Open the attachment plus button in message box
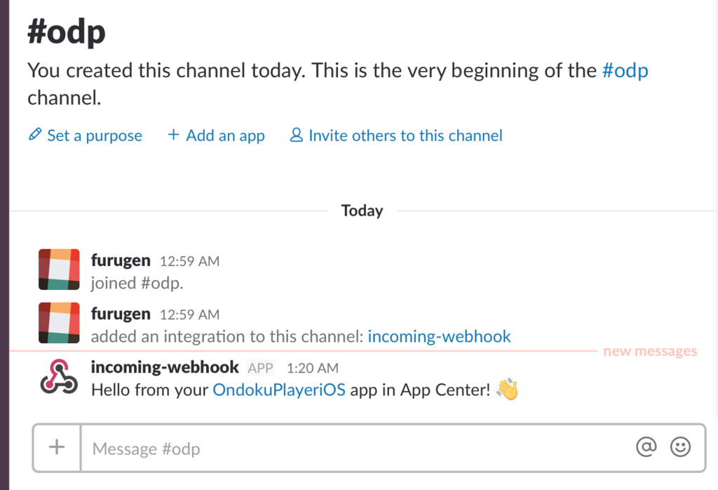The image size is (718, 490). [57, 447]
